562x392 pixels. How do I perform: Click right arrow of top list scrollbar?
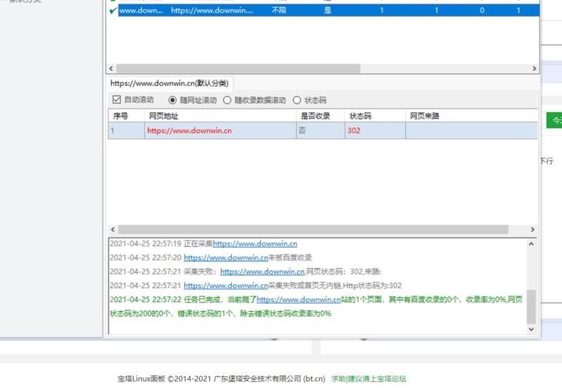click(x=534, y=69)
